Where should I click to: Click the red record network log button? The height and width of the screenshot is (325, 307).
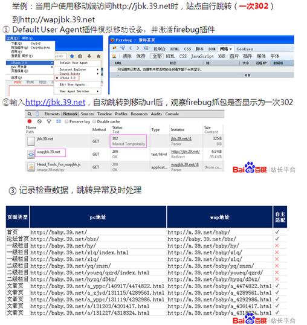click(30, 121)
